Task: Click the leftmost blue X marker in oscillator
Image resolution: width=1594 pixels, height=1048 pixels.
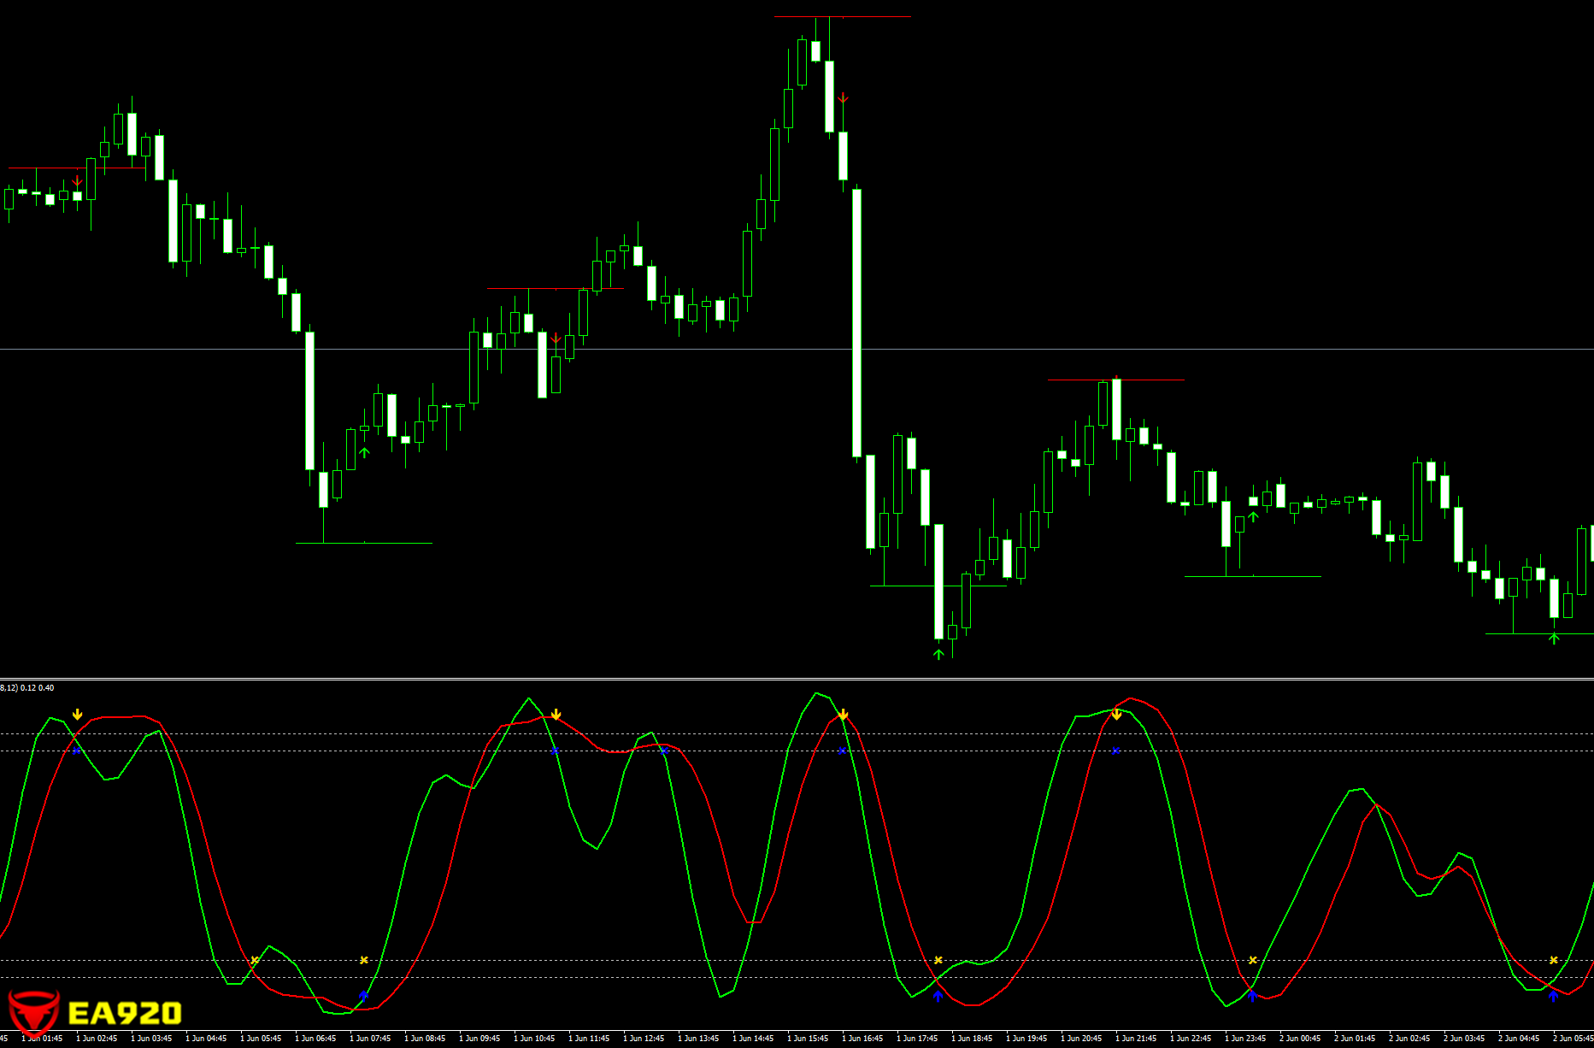Action: click(x=77, y=751)
